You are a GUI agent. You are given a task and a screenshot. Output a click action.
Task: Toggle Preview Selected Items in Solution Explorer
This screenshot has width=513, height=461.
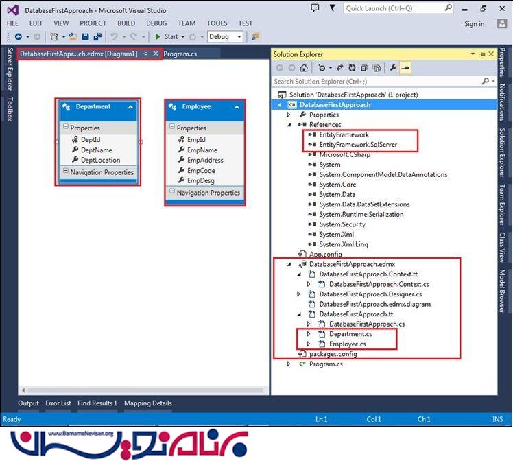pos(405,68)
